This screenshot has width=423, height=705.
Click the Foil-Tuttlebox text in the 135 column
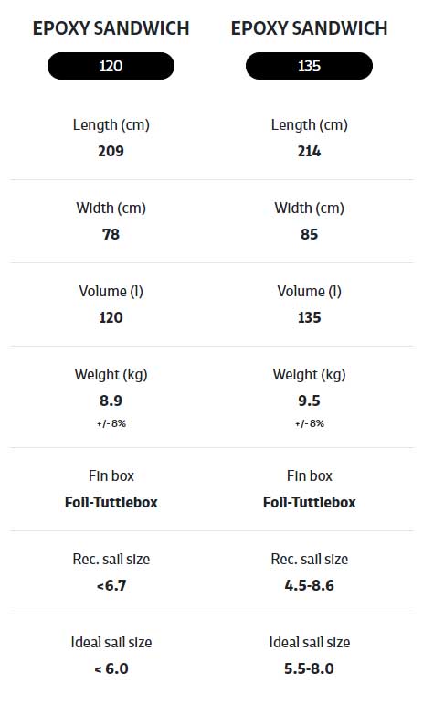309,502
